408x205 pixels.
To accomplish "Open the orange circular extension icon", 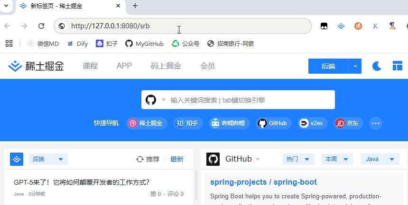I will [358, 26].
